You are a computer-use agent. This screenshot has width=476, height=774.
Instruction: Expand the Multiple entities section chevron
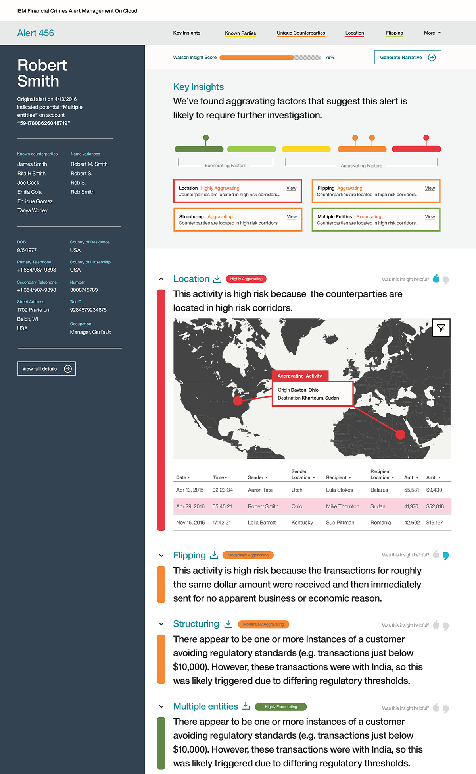[x=161, y=706]
